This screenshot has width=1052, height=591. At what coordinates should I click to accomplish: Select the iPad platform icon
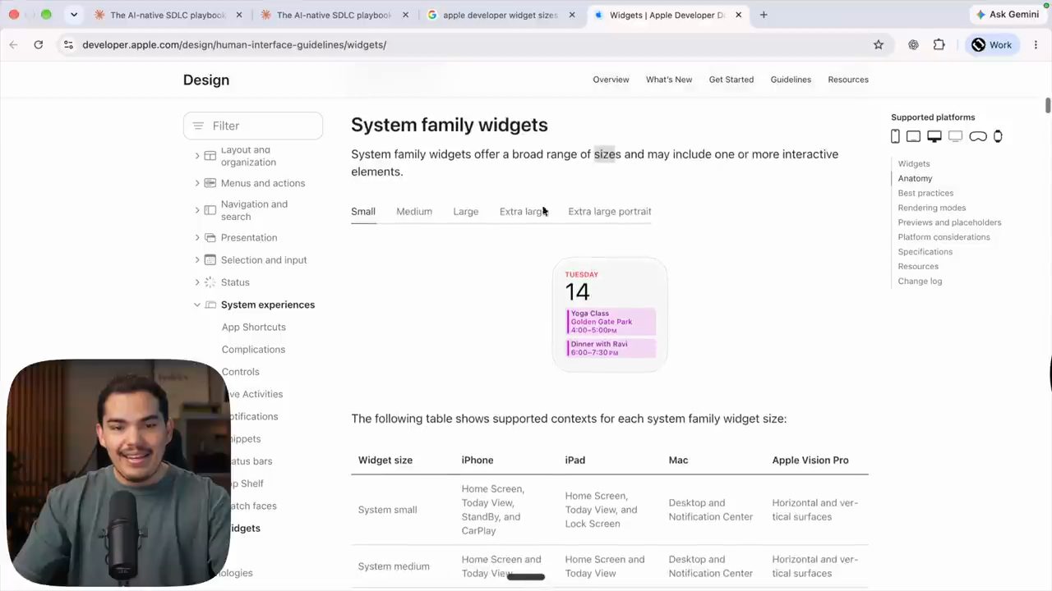[x=913, y=136]
